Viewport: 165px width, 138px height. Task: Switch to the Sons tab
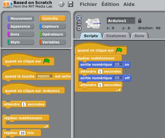(x=139, y=36)
